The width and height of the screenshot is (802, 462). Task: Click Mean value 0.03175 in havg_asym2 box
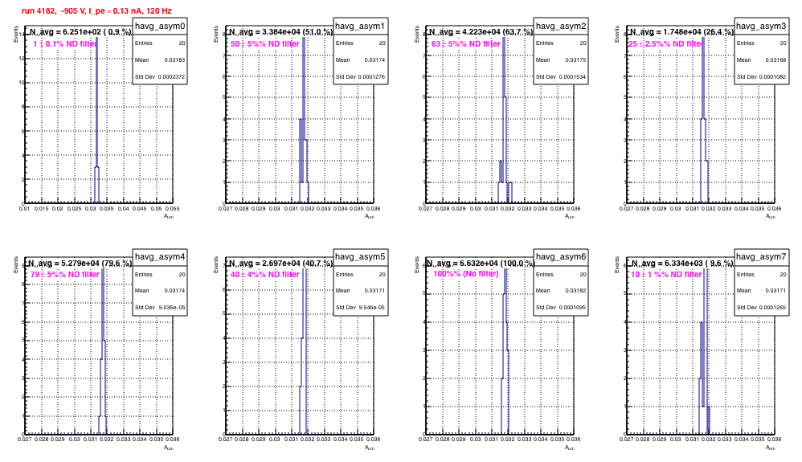[x=575, y=60]
